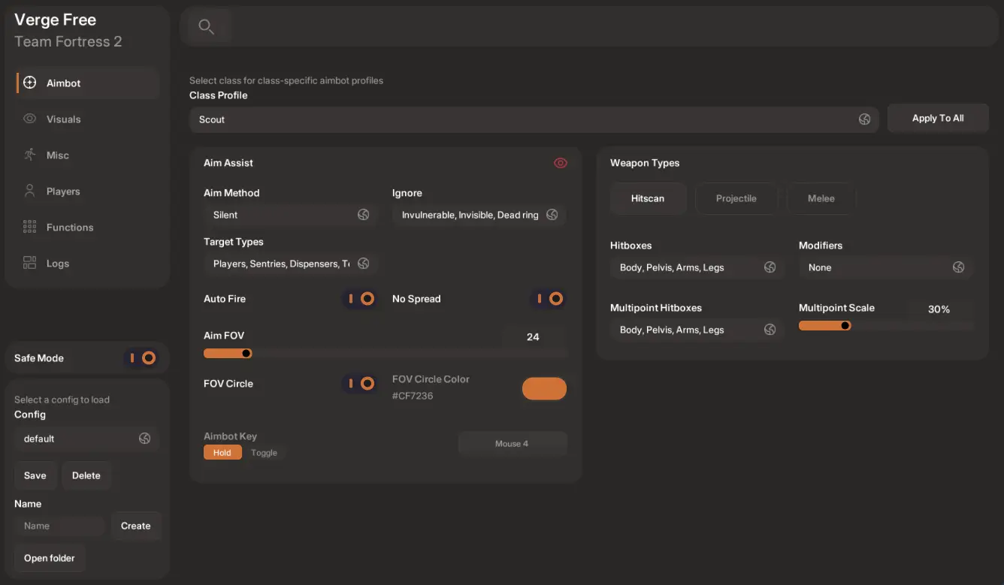Select Hold mode for Aimbot Key

pos(222,453)
